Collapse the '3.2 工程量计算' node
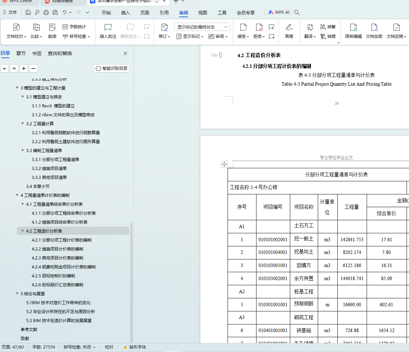The image size is (409, 352). tap(22, 124)
